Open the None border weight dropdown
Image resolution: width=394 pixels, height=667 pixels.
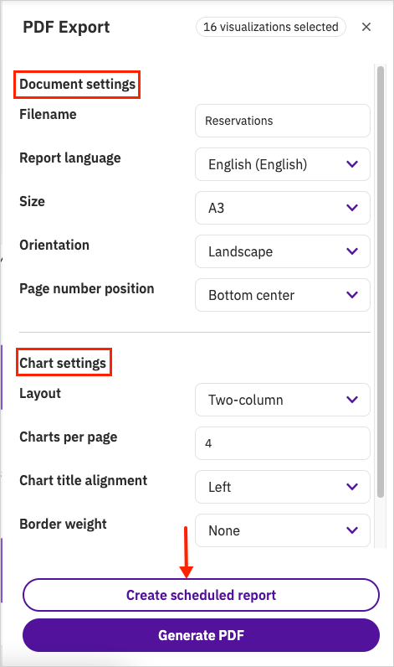point(283,530)
